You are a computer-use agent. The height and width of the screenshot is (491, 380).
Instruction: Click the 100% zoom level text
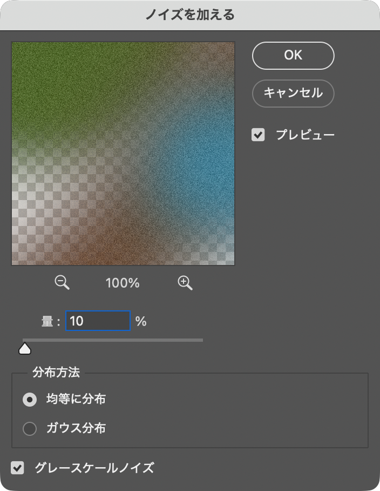pos(123,283)
